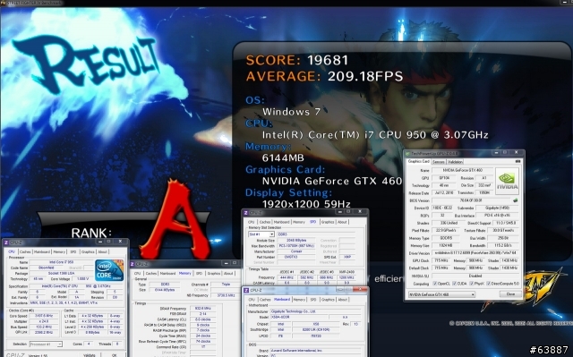Click the GPU-Z title bar app icon
Screen dimensions: 573x357
tap(408, 153)
